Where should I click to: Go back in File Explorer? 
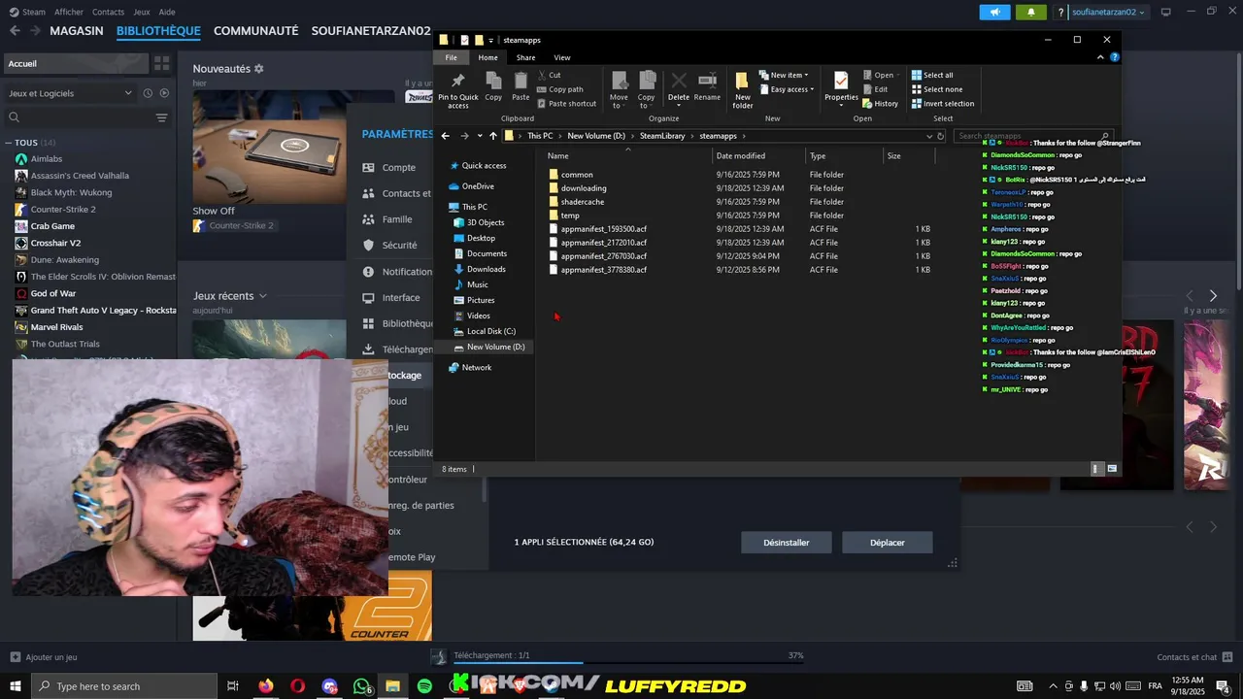[x=445, y=136]
